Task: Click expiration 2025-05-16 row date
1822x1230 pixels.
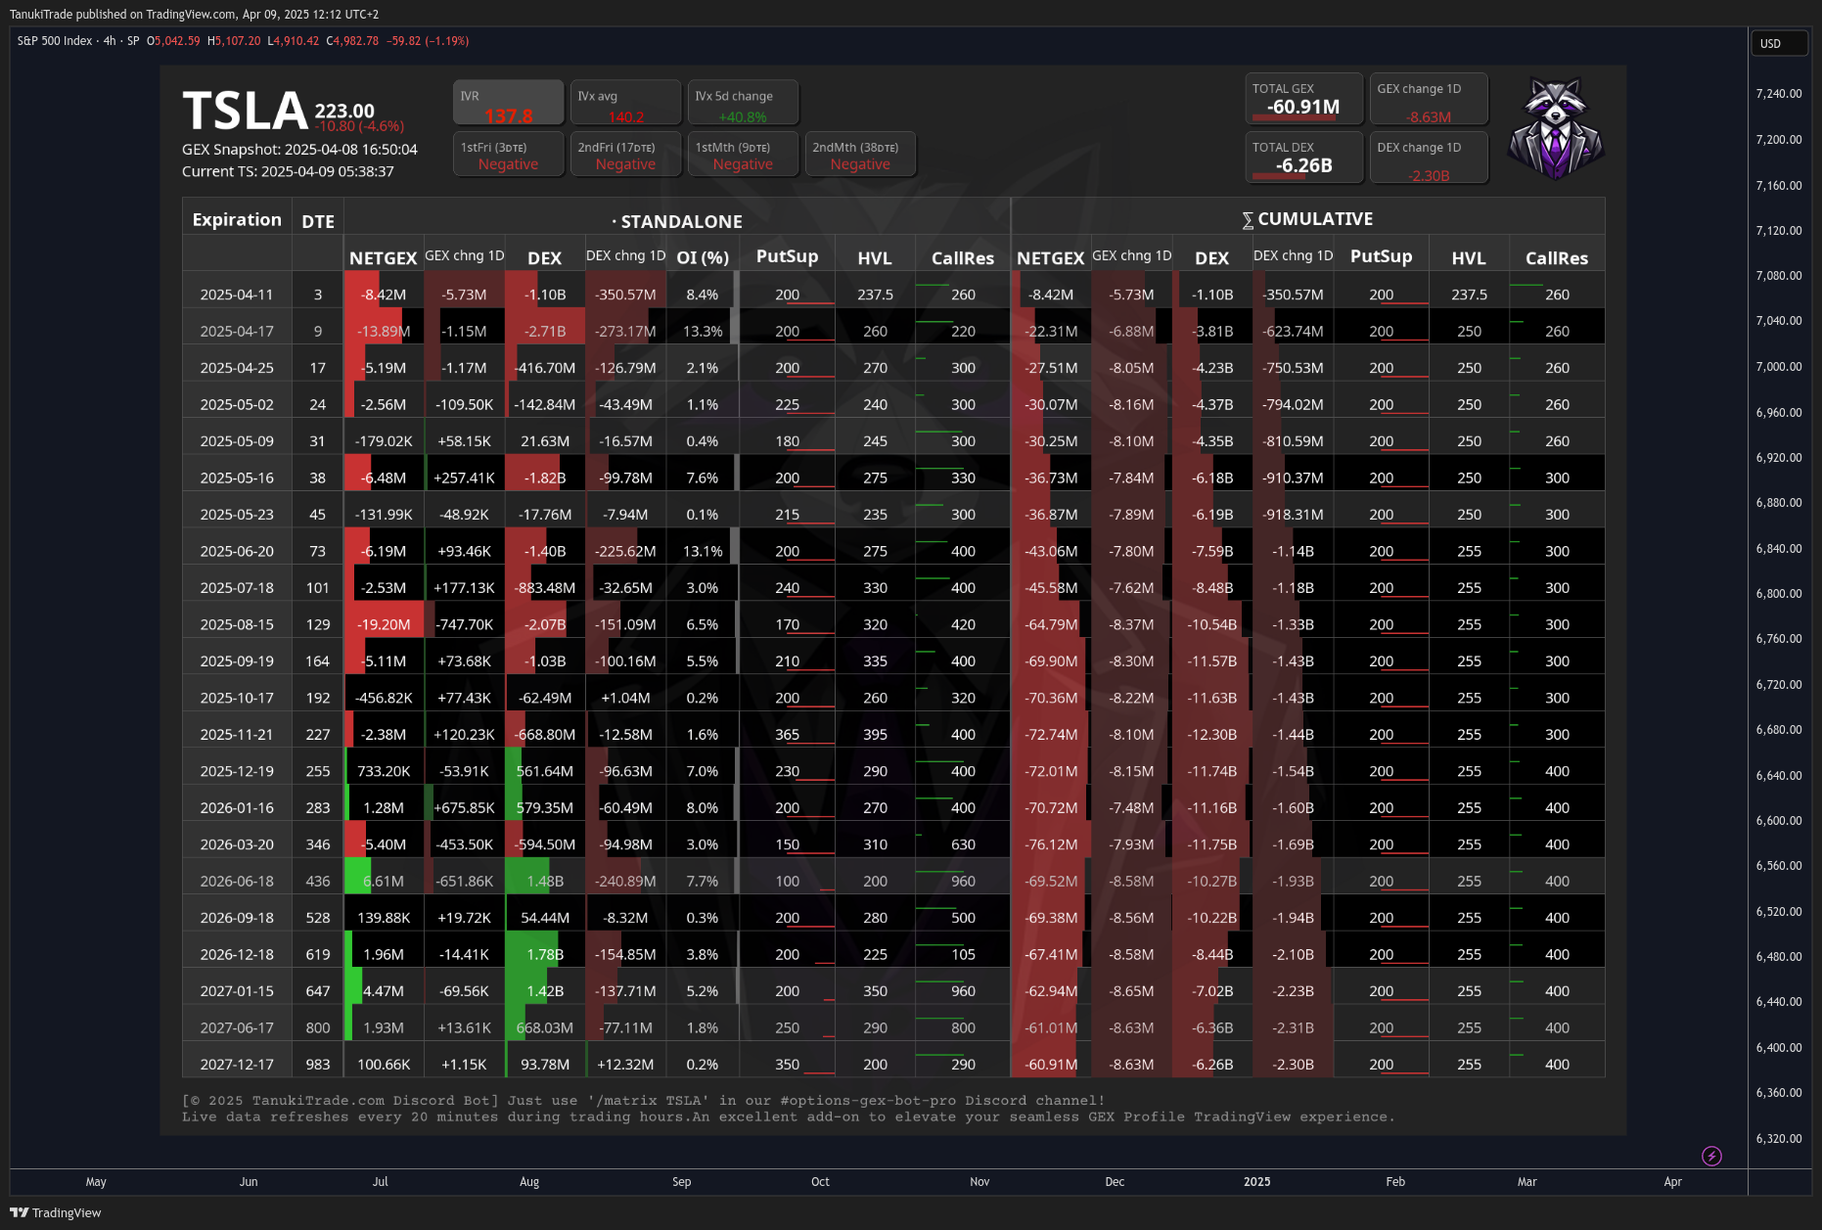Action: coord(237,478)
